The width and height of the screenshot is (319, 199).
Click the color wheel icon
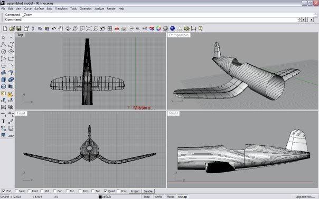tap(158, 28)
